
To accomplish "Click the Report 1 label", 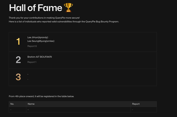I will pos(32,62).
